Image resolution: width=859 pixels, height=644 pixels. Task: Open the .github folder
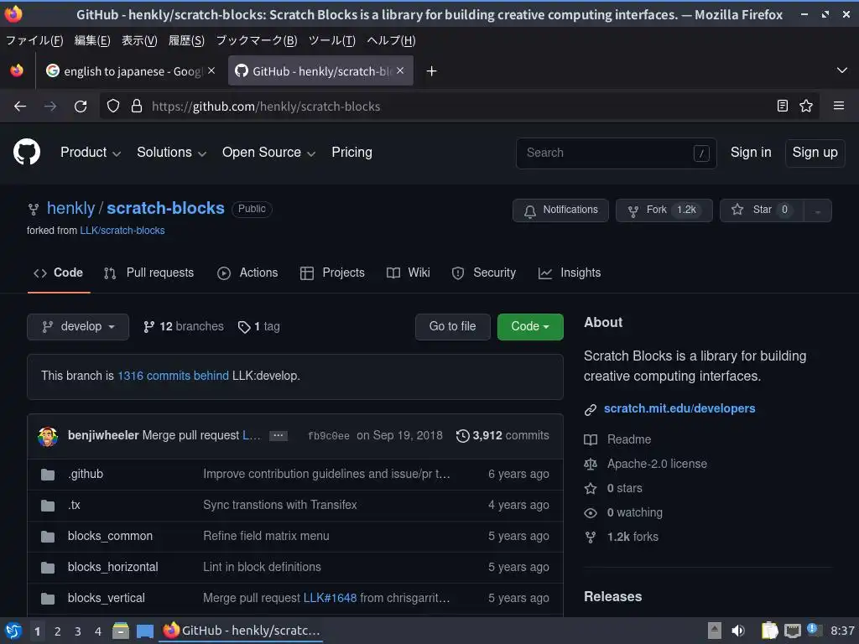[x=86, y=474]
